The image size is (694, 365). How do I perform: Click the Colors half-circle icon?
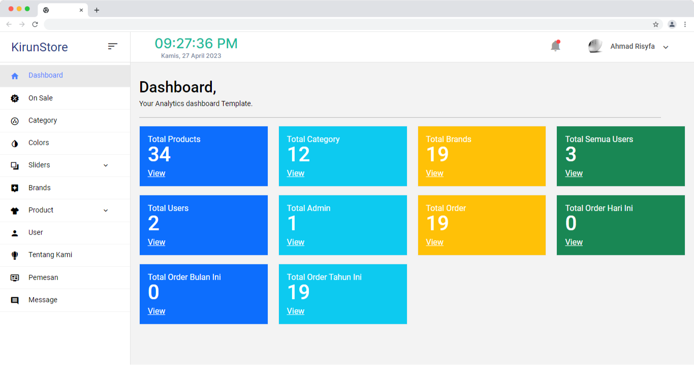[x=15, y=143]
